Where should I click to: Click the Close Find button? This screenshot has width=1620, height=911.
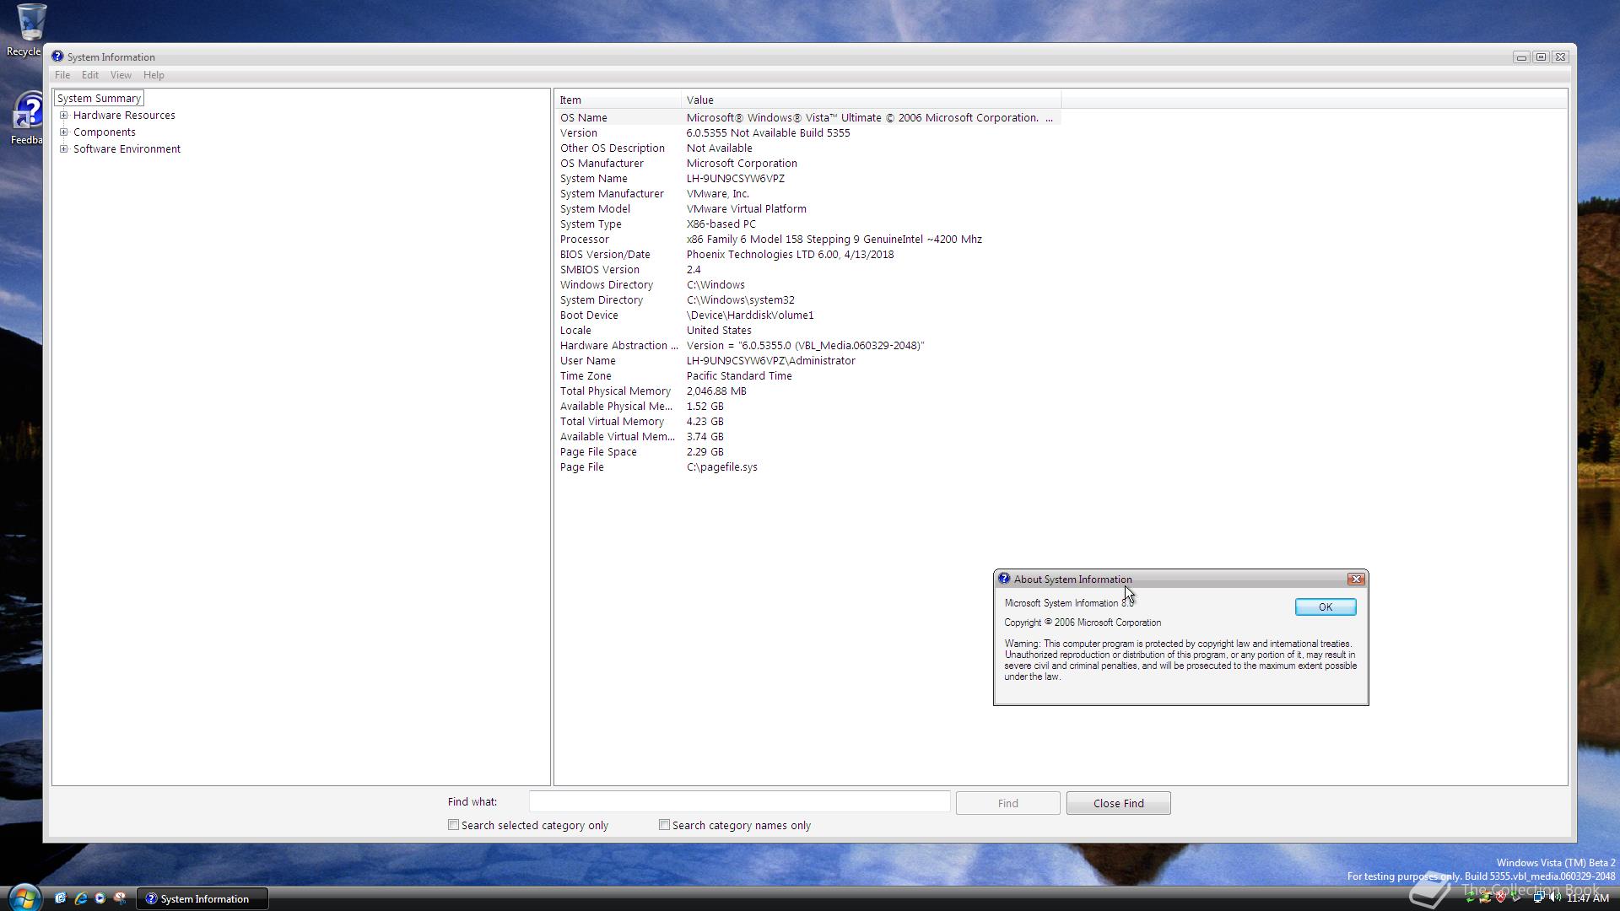click(1118, 803)
